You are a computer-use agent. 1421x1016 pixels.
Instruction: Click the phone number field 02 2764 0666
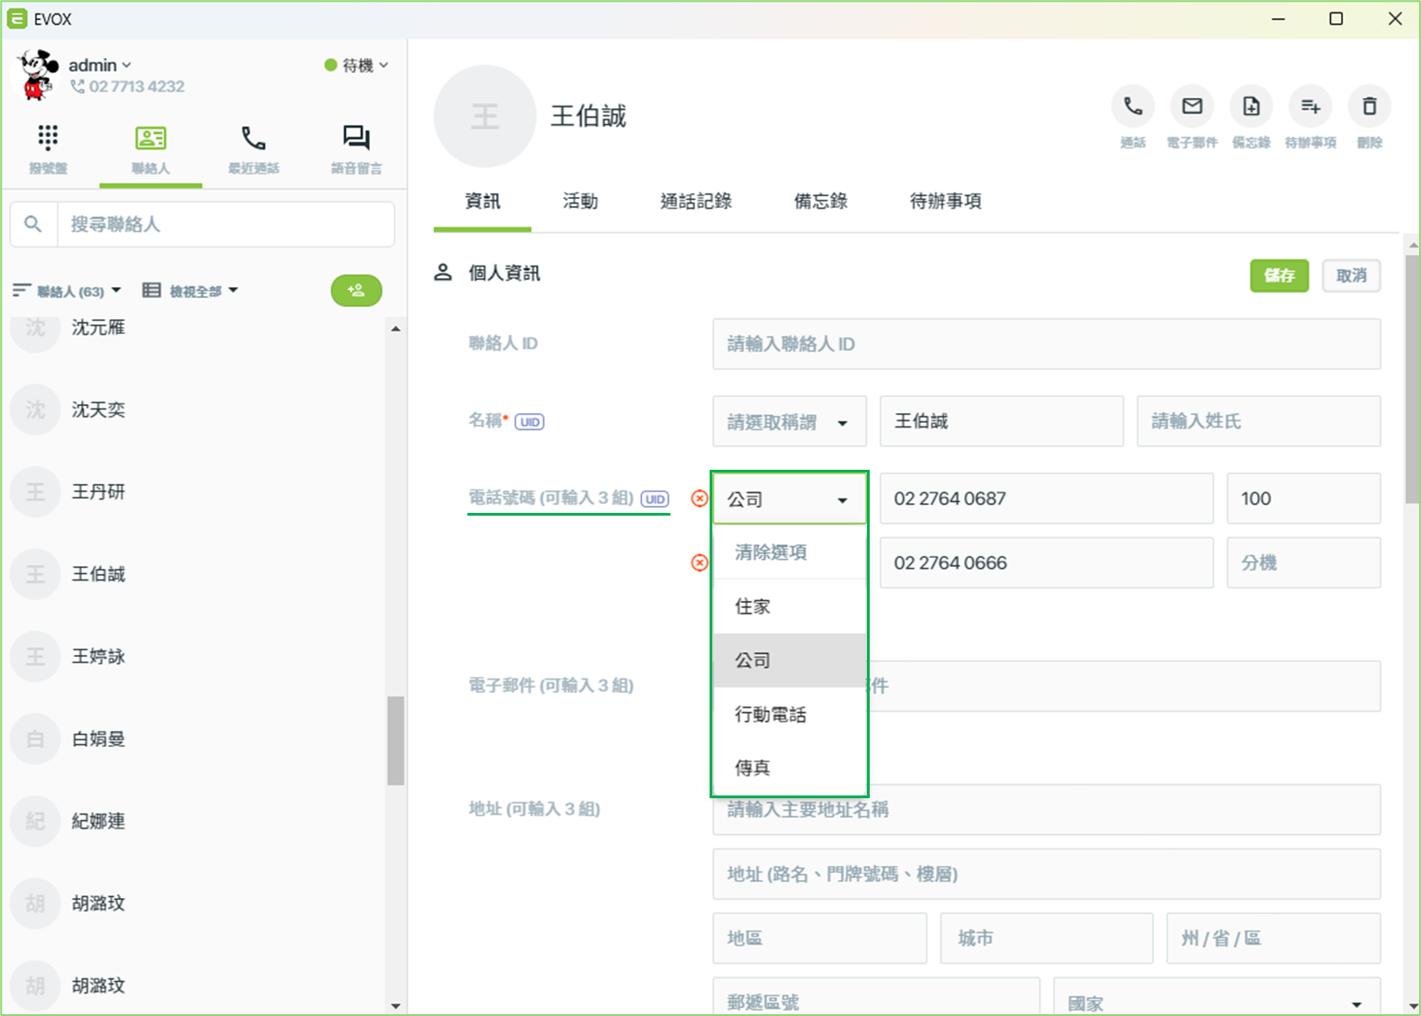coord(1047,562)
